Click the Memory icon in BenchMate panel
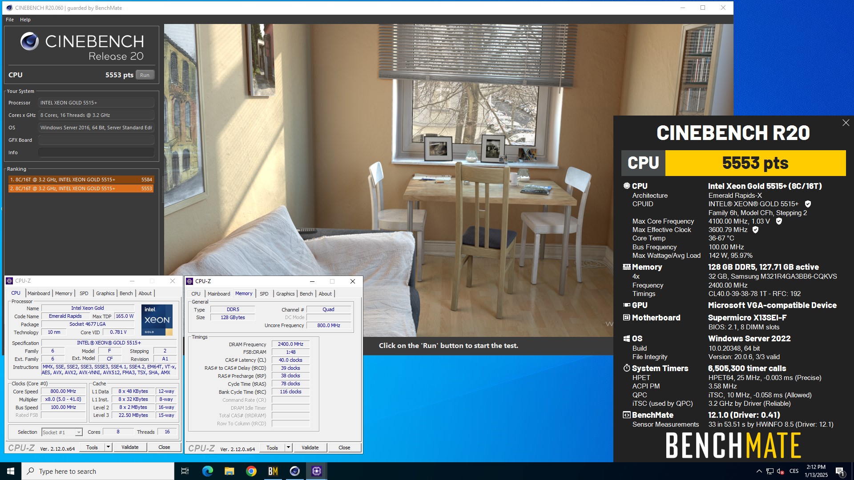Screen dimensions: 854x480 pos(626,267)
